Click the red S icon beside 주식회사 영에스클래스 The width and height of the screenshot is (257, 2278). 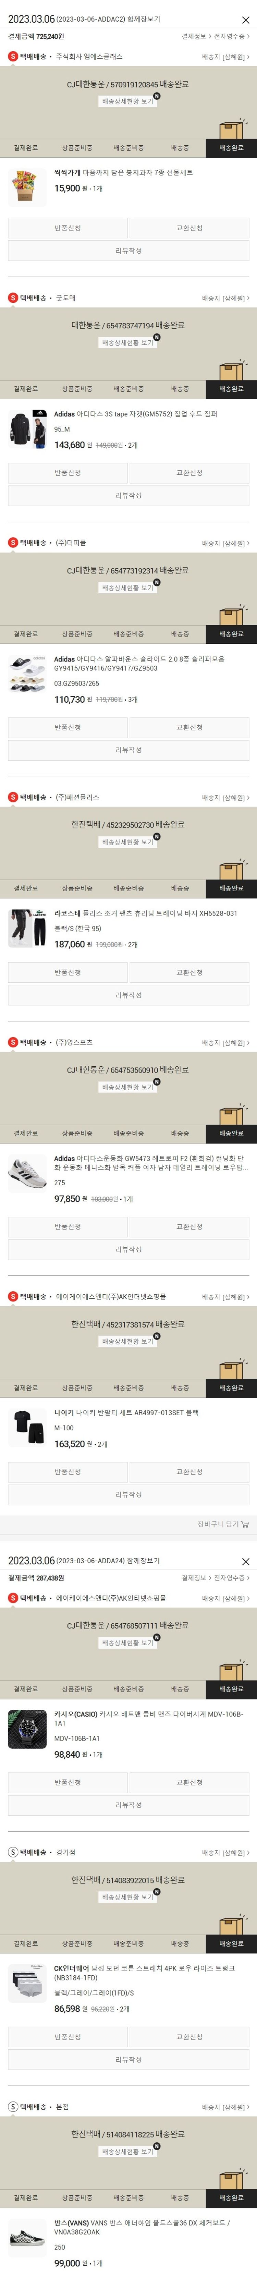point(12,57)
